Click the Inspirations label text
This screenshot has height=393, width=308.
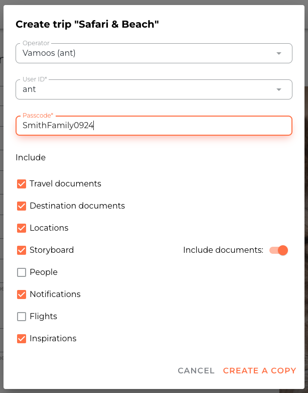coord(53,339)
